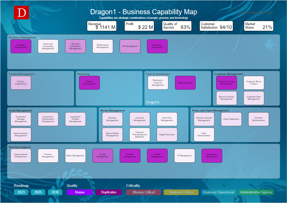Select the IT Management capability

(x=184, y=156)
